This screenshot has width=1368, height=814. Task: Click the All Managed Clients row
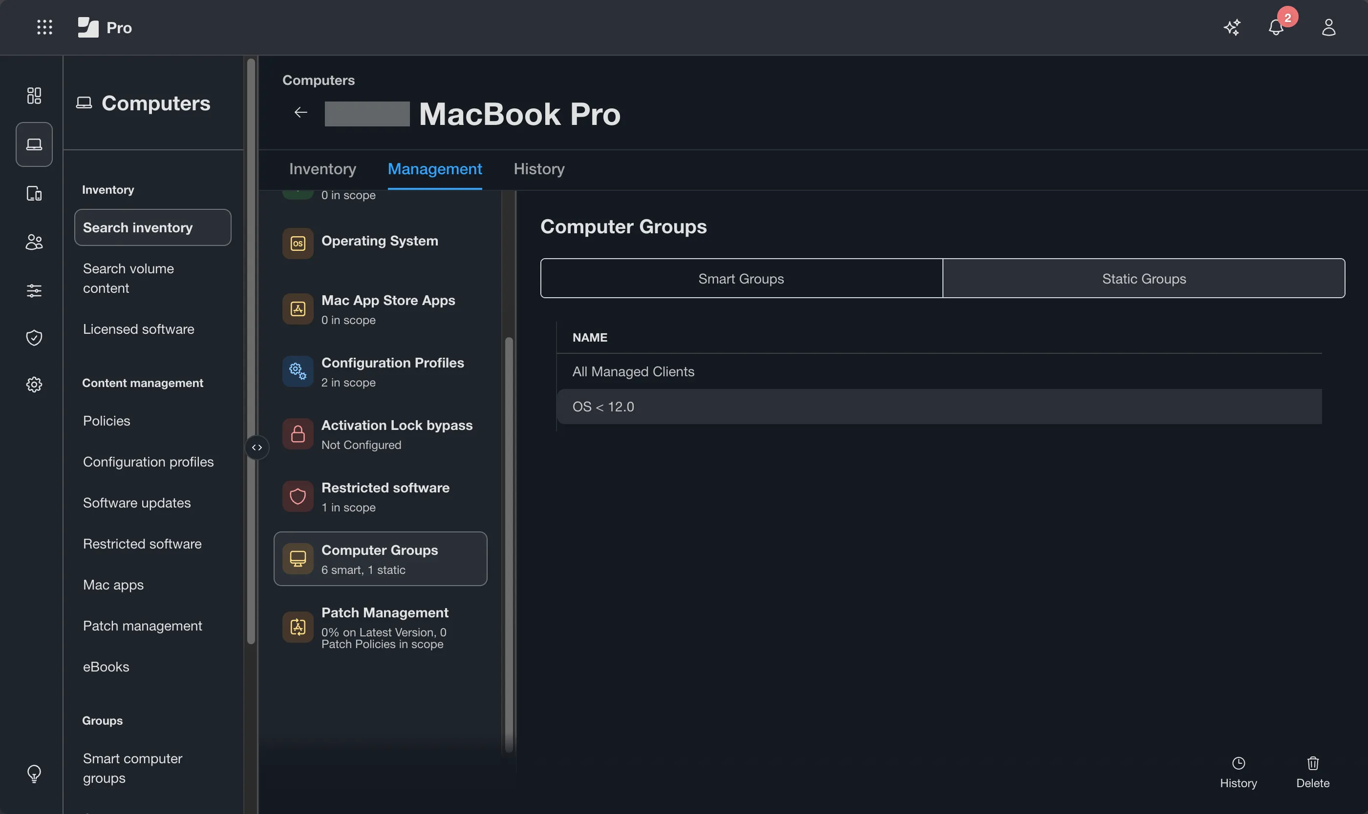pos(939,372)
